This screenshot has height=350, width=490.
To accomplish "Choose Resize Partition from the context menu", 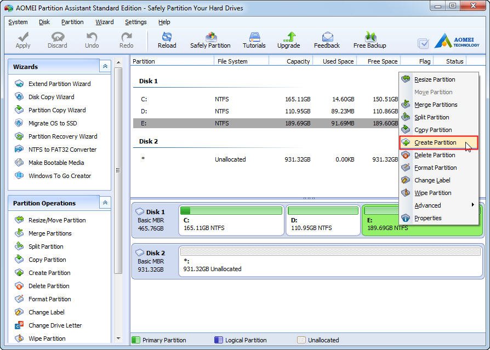I will (x=438, y=79).
